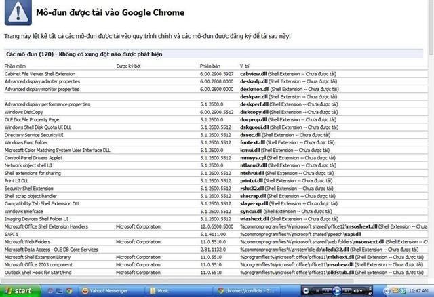Select 'Microsoft Web Folders' entry
The height and width of the screenshot is (297, 434).
click(27, 242)
